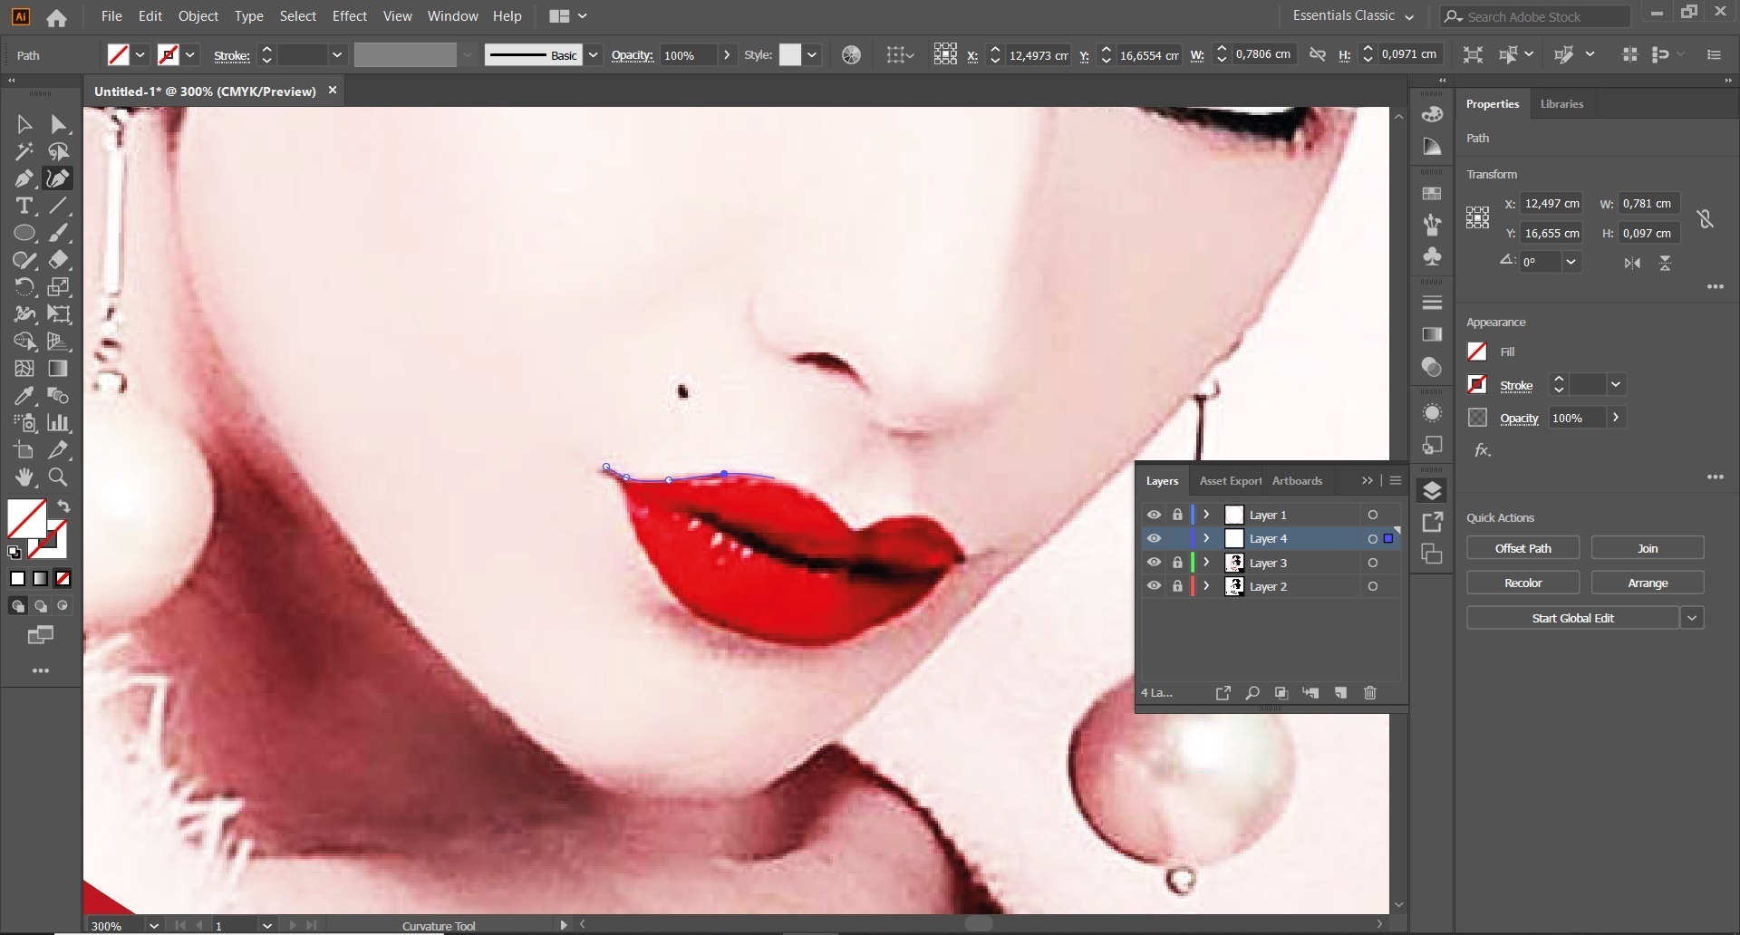
Task: Hide Layer 4 visibility eye
Action: (x=1154, y=538)
